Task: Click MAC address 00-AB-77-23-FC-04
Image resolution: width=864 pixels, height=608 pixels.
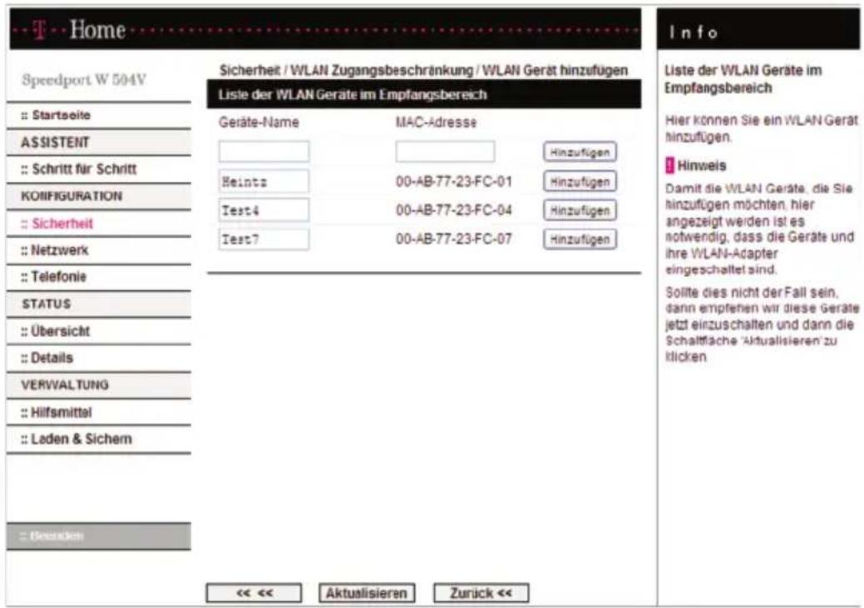Action: 454,210
